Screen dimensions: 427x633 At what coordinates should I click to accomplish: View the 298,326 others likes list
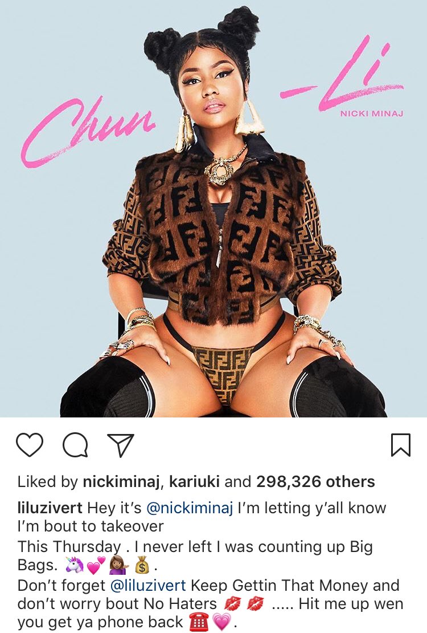(316, 482)
